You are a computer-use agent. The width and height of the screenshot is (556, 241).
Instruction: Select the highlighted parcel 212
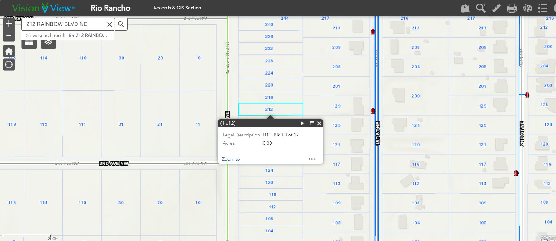pyautogui.click(x=270, y=109)
